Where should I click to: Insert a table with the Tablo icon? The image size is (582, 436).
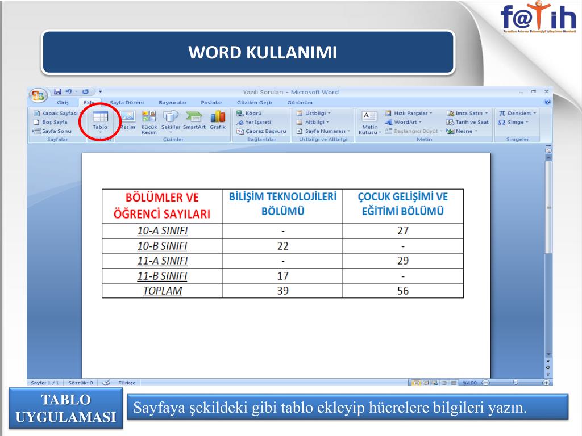[x=100, y=121]
